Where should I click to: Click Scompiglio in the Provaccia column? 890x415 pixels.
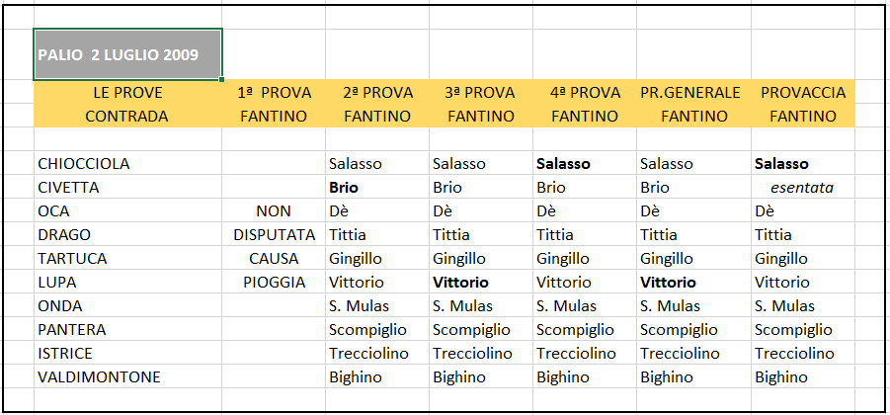(x=803, y=329)
